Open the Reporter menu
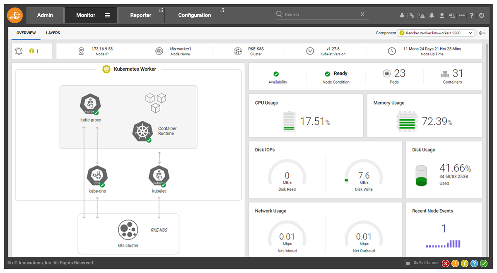The width and height of the screenshot is (497, 273). tap(141, 15)
